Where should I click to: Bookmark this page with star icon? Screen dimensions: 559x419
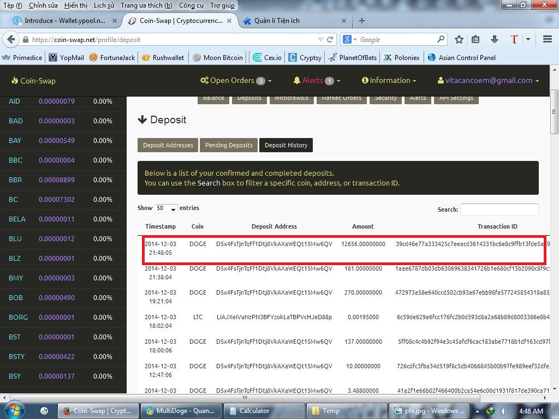(459, 39)
